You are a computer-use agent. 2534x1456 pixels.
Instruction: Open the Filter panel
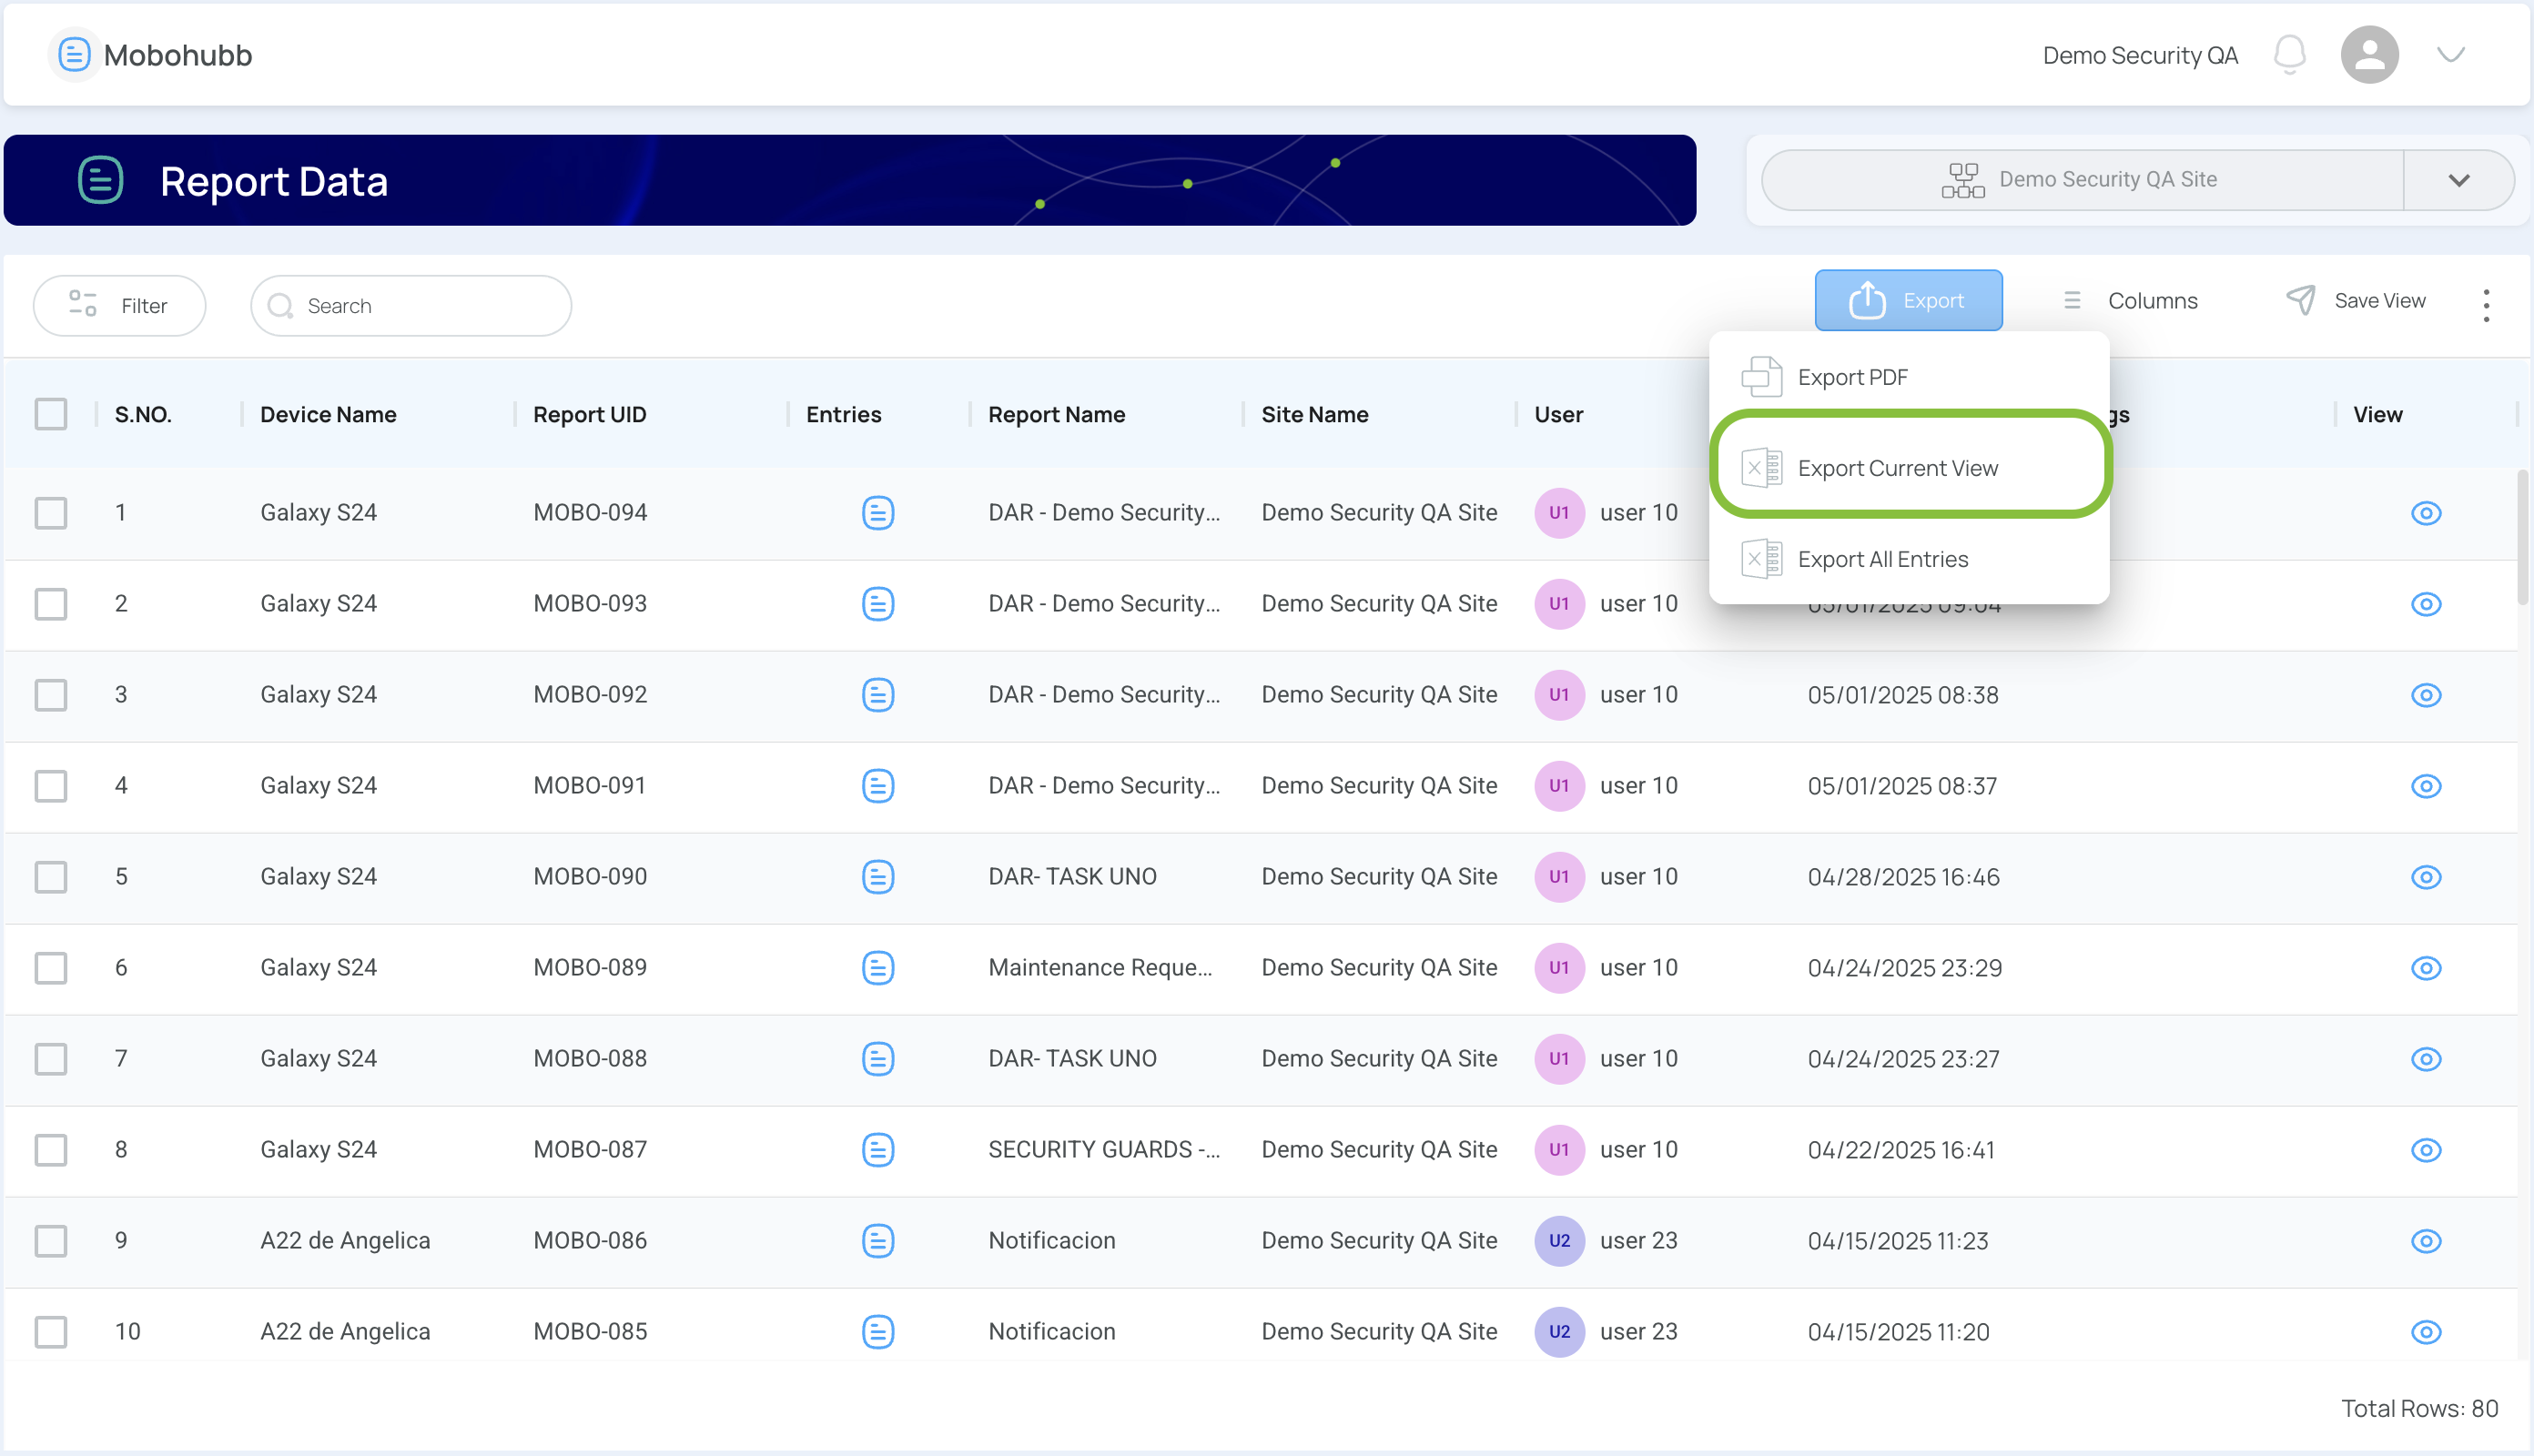[x=119, y=305]
